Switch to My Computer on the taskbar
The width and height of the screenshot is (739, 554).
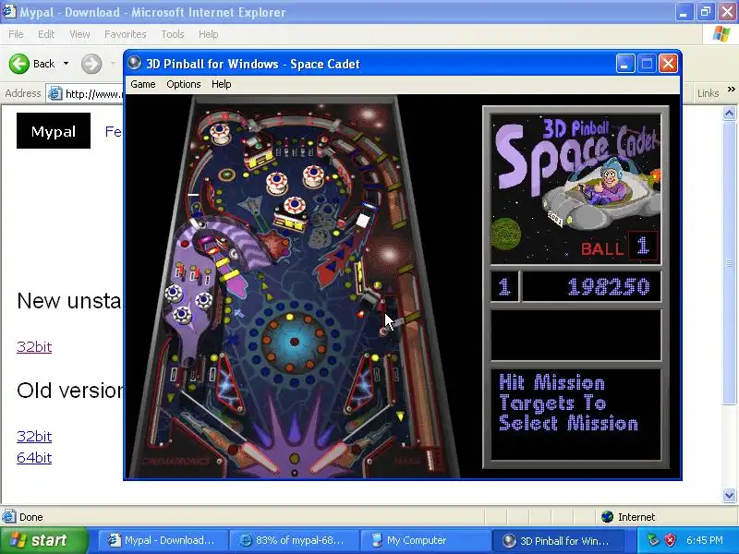426,540
